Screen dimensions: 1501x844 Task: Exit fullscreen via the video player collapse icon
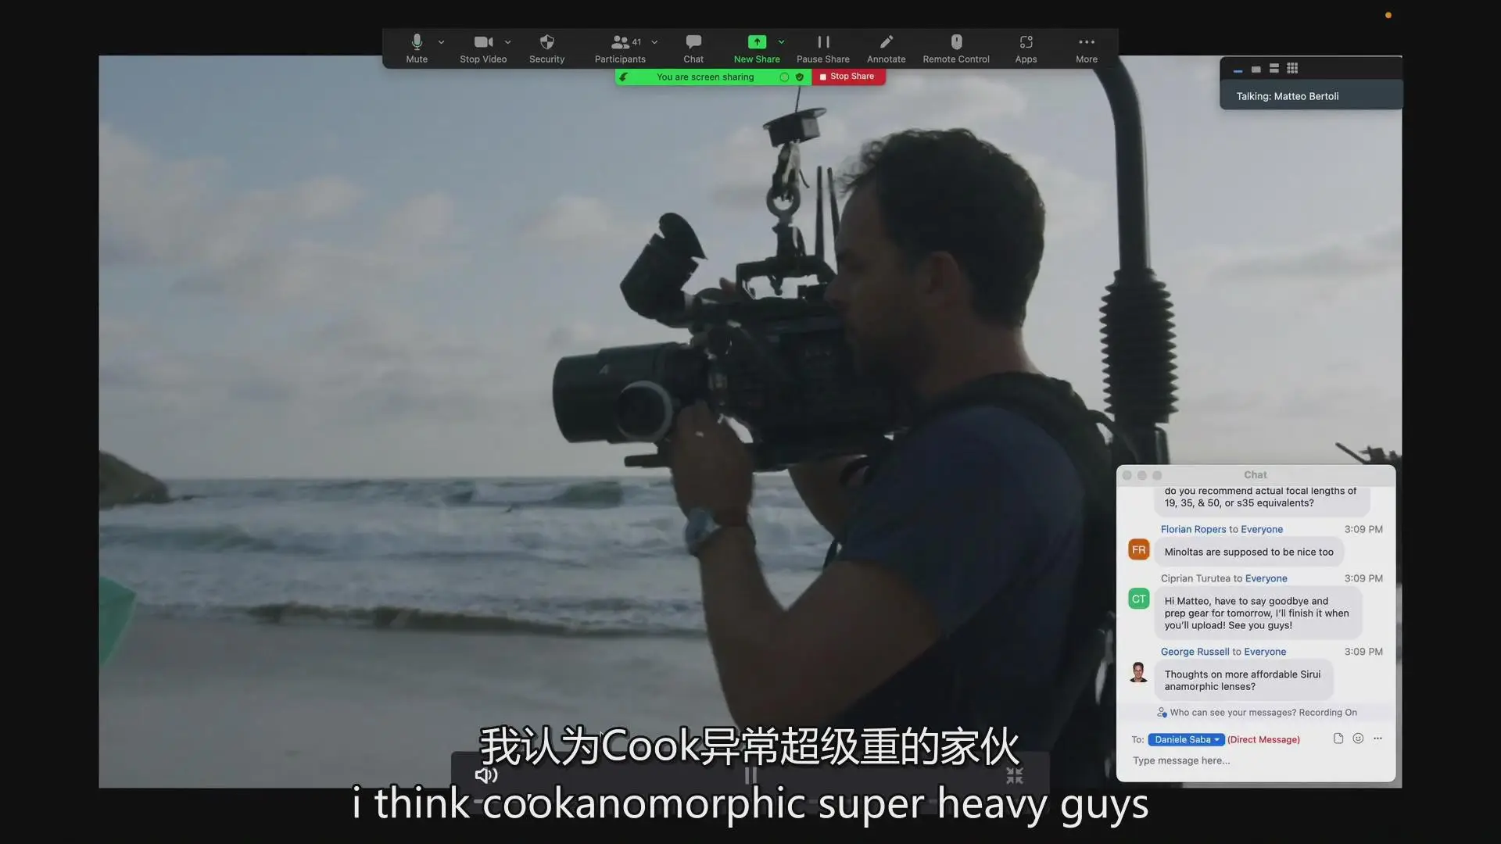(1014, 775)
